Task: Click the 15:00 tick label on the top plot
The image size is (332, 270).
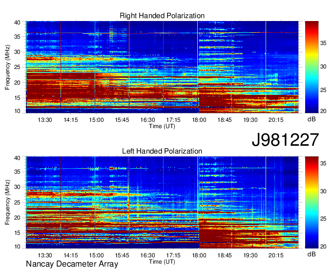Action: [x=96, y=120]
